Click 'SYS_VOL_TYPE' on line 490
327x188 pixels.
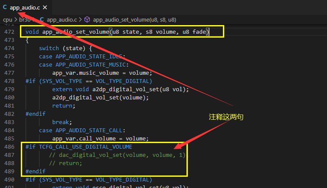click(x=62, y=180)
